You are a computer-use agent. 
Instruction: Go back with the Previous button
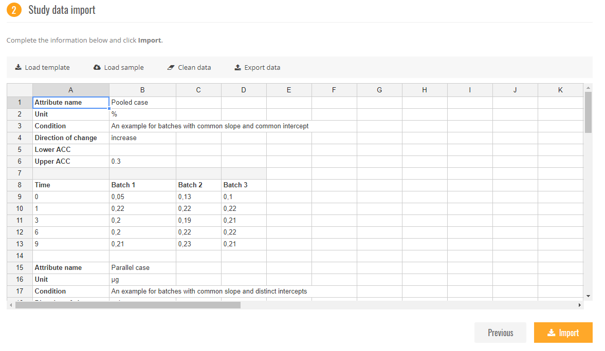[501, 333]
